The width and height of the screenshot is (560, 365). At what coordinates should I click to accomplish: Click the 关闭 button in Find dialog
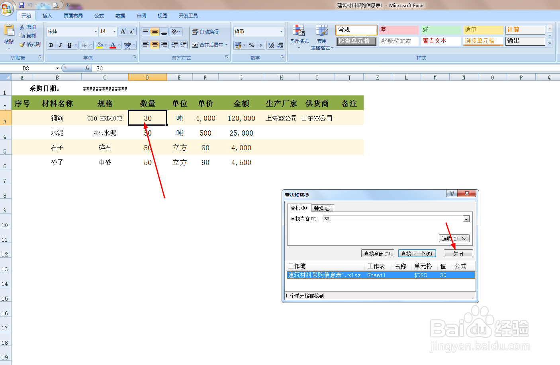tap(458, 253)
